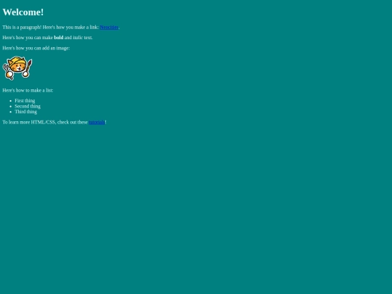This screenshot has height=294, width=392.
Task: Click the wrench held by the cat
Action: click(x=7, y=70)
